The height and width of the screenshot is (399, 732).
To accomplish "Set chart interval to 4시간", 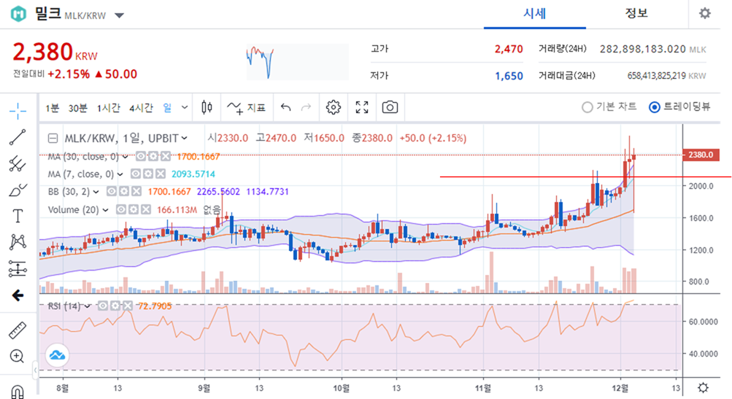I will click(x=141, y=108).
